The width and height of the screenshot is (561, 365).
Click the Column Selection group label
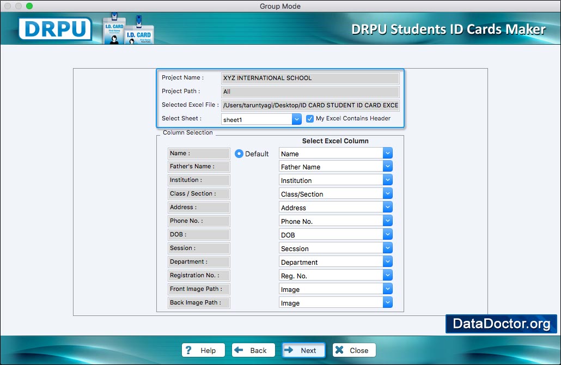click(188, 132)
